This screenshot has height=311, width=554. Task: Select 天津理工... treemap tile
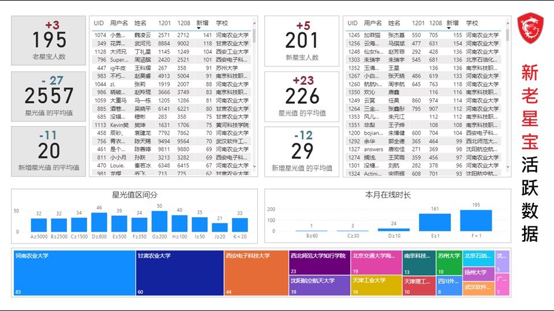[419, 286]
